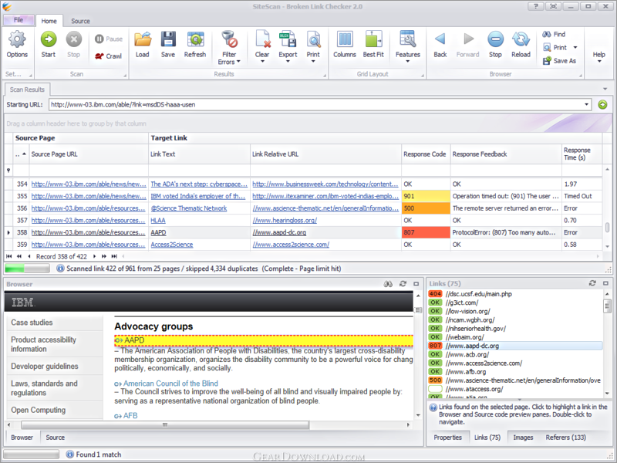Expand the Results group dialog launcher
The image size is (617, 463).
(325, 75)
